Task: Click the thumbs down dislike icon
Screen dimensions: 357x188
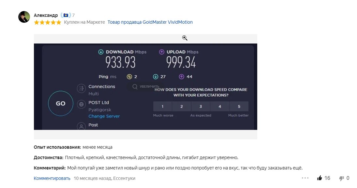Action: pyautogui.click(x=341, y=178)
